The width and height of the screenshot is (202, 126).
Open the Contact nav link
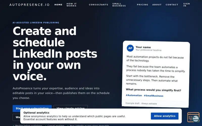pos(172,5)
